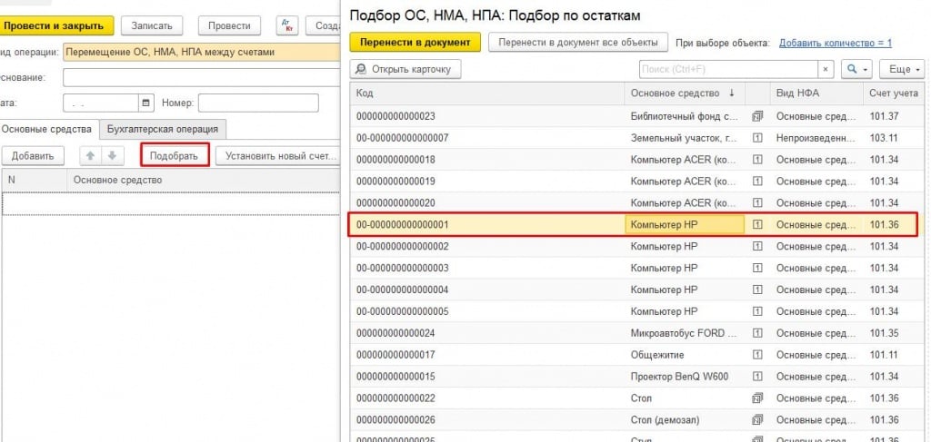Open card with Открыть карточку button
The image size is (931, 442).
[x=406, y=69]
